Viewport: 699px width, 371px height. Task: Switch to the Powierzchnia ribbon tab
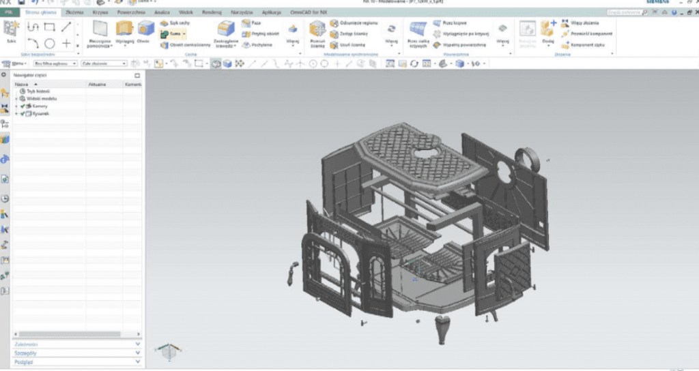[x=131, y=12]
